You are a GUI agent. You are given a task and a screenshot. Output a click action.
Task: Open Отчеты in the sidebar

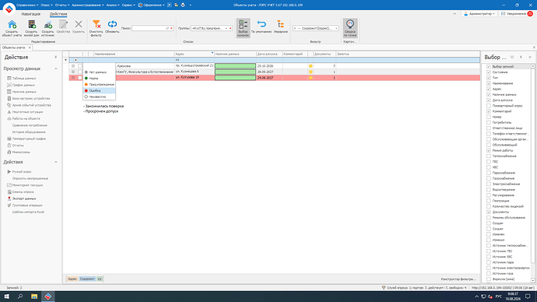18,146
